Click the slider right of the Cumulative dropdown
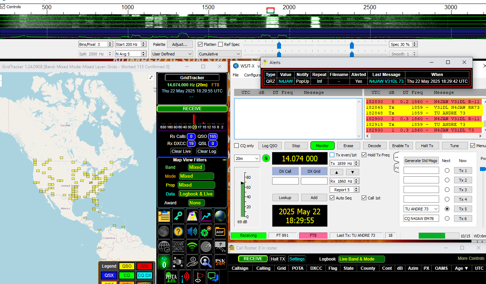This screenshot has height=284, width=486. point(279,54)
